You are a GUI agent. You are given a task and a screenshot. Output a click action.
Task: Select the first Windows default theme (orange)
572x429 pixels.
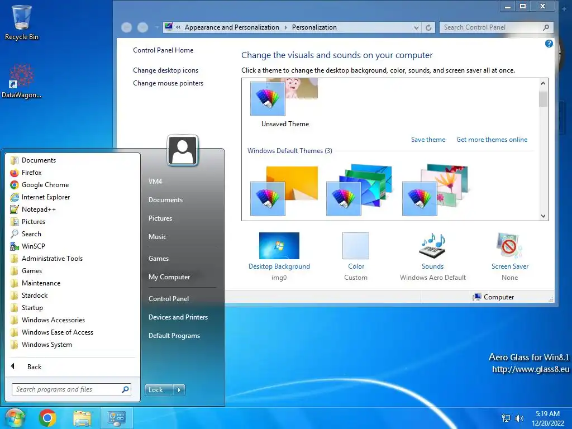(284, 191)
